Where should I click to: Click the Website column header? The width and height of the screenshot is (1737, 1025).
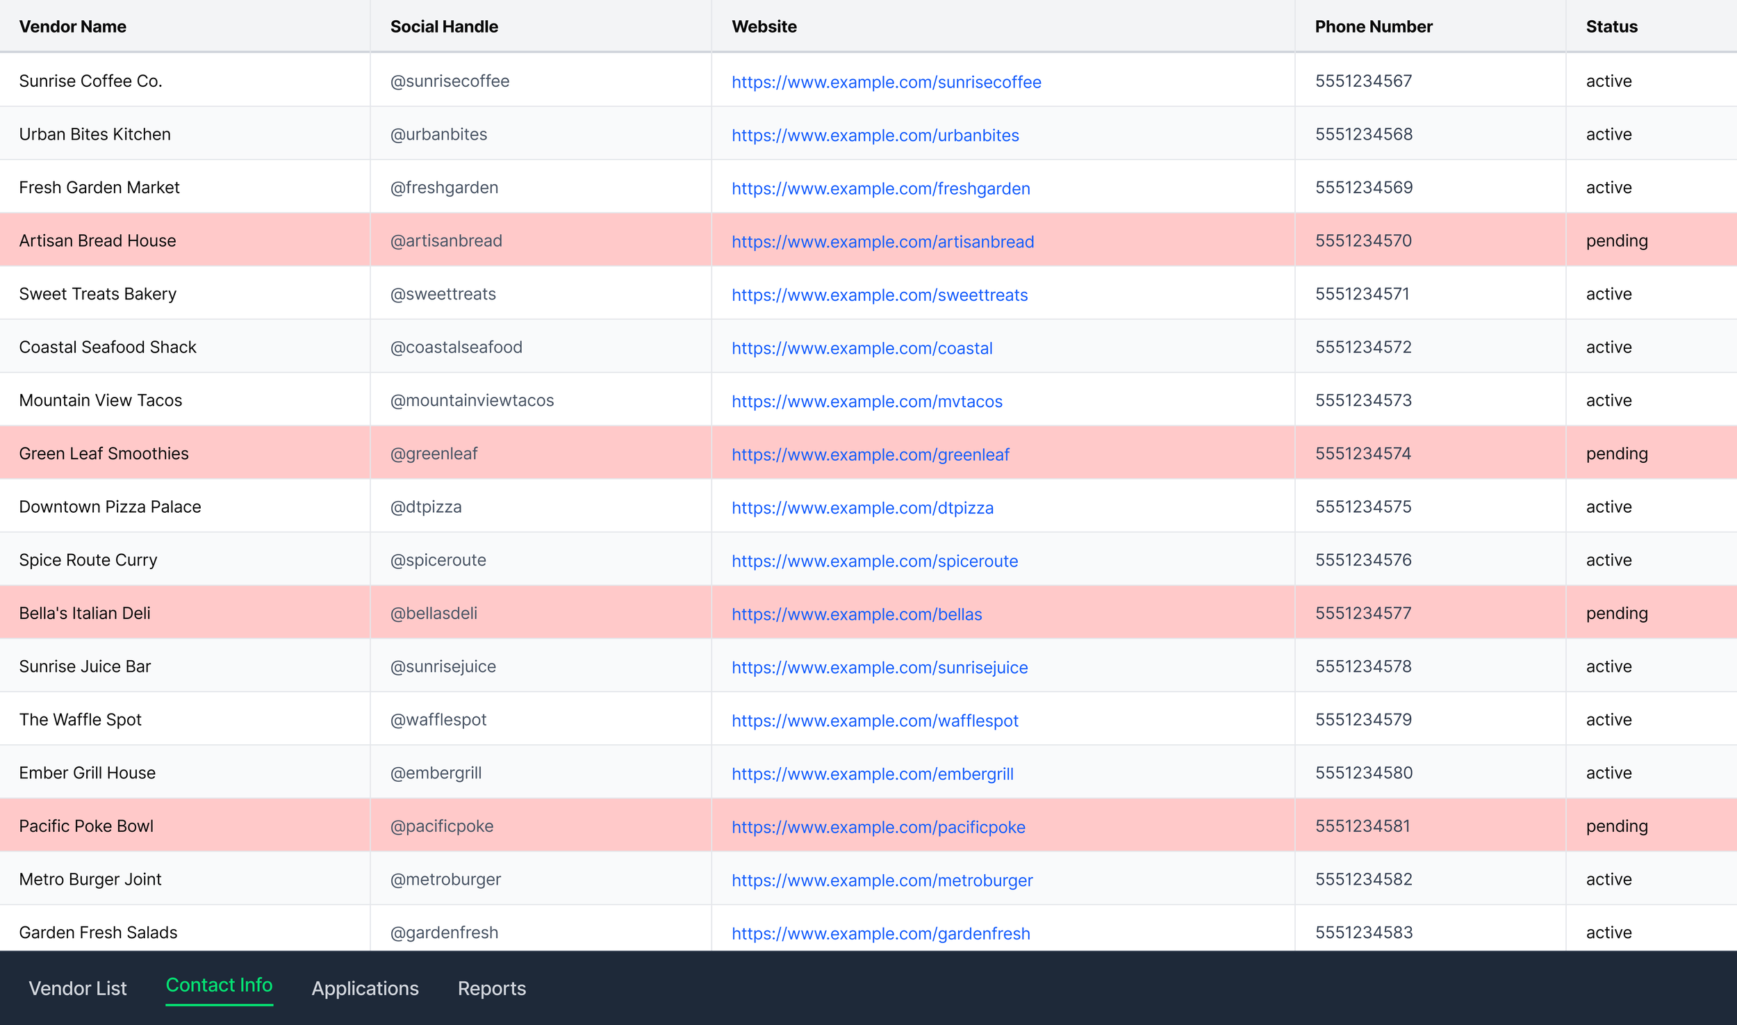click(x=764, y=26)
